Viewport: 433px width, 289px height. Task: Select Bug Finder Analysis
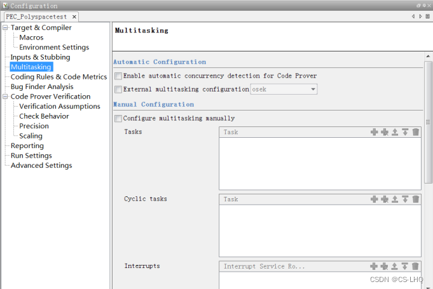pyautogui.click(x=42, y=86)
